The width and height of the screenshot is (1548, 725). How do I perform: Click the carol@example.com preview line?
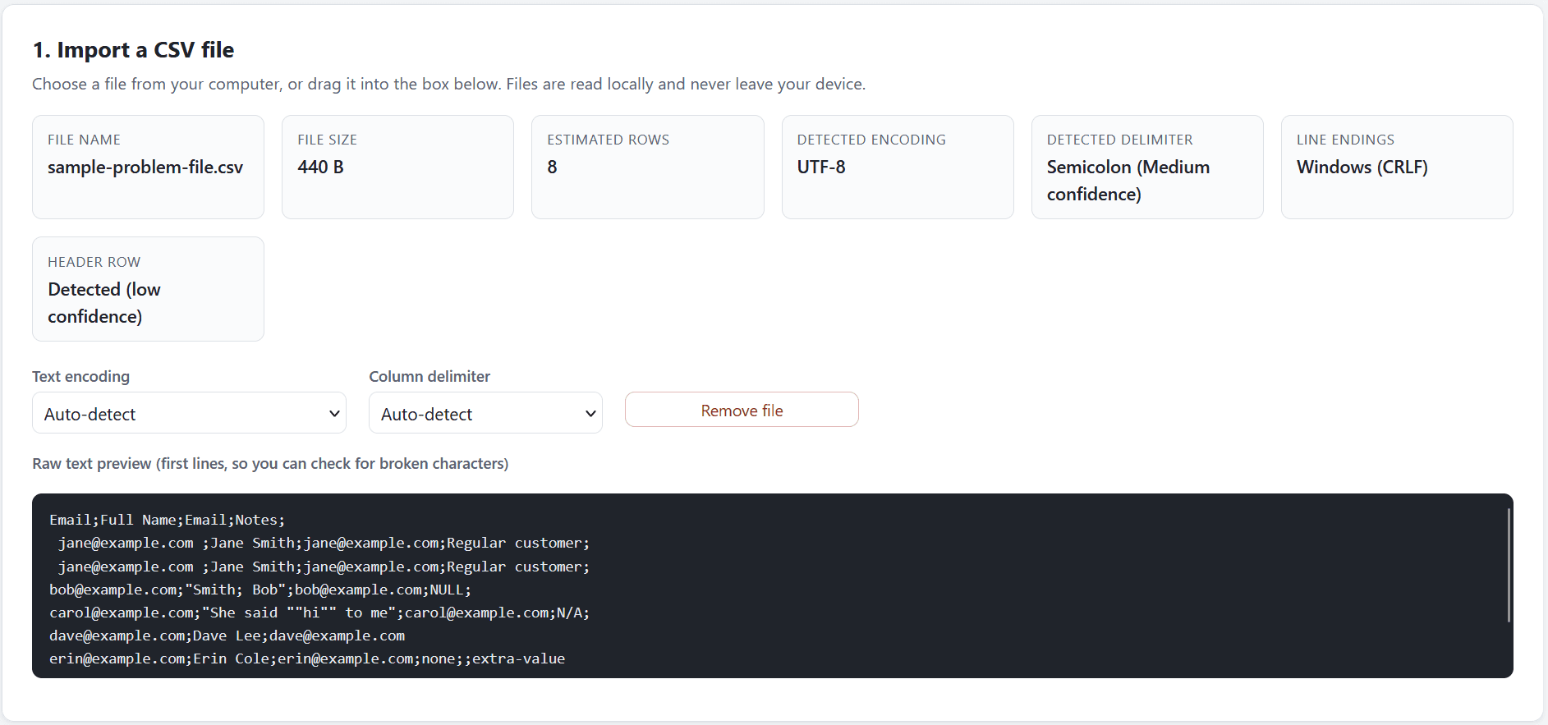319,613
